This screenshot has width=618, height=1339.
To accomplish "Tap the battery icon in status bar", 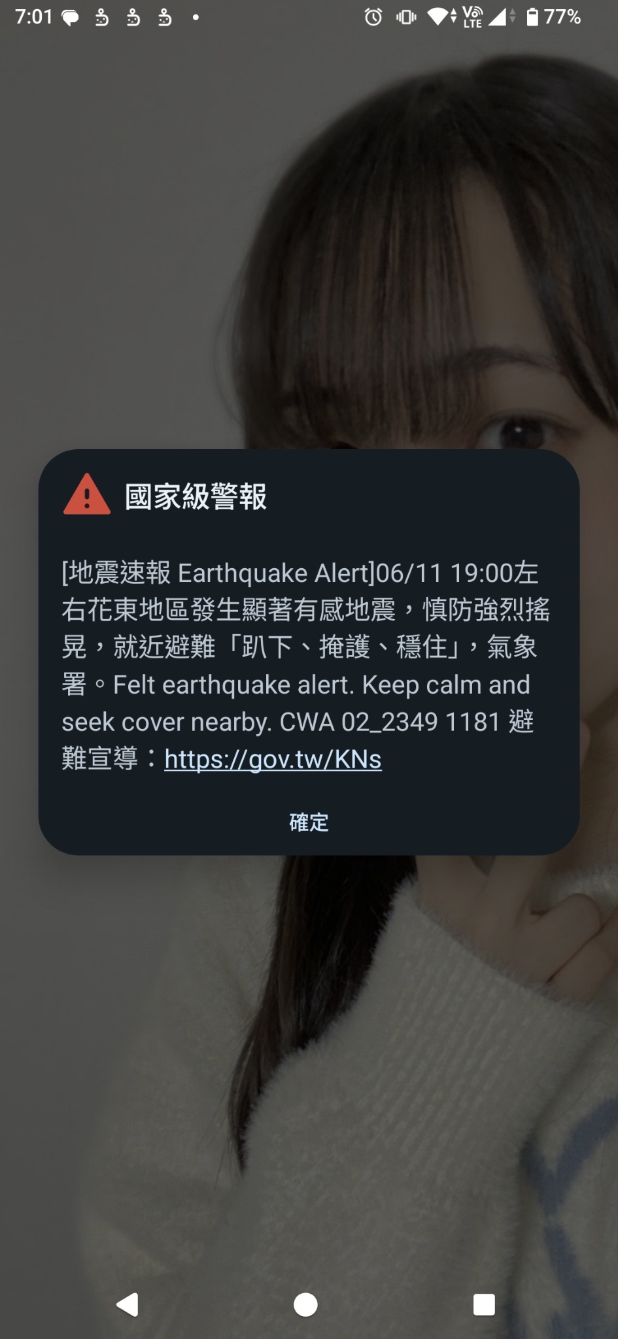I will pyautogui.click(x=533, y=16).
